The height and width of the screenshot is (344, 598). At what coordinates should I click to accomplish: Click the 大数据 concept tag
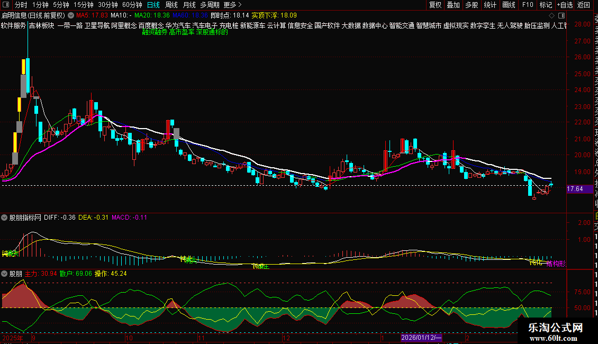(351, 25)
